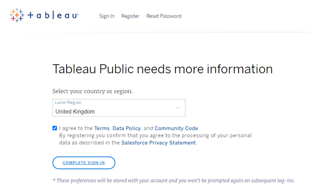Click the 'I agree to the' label text

tap(76, 128)
